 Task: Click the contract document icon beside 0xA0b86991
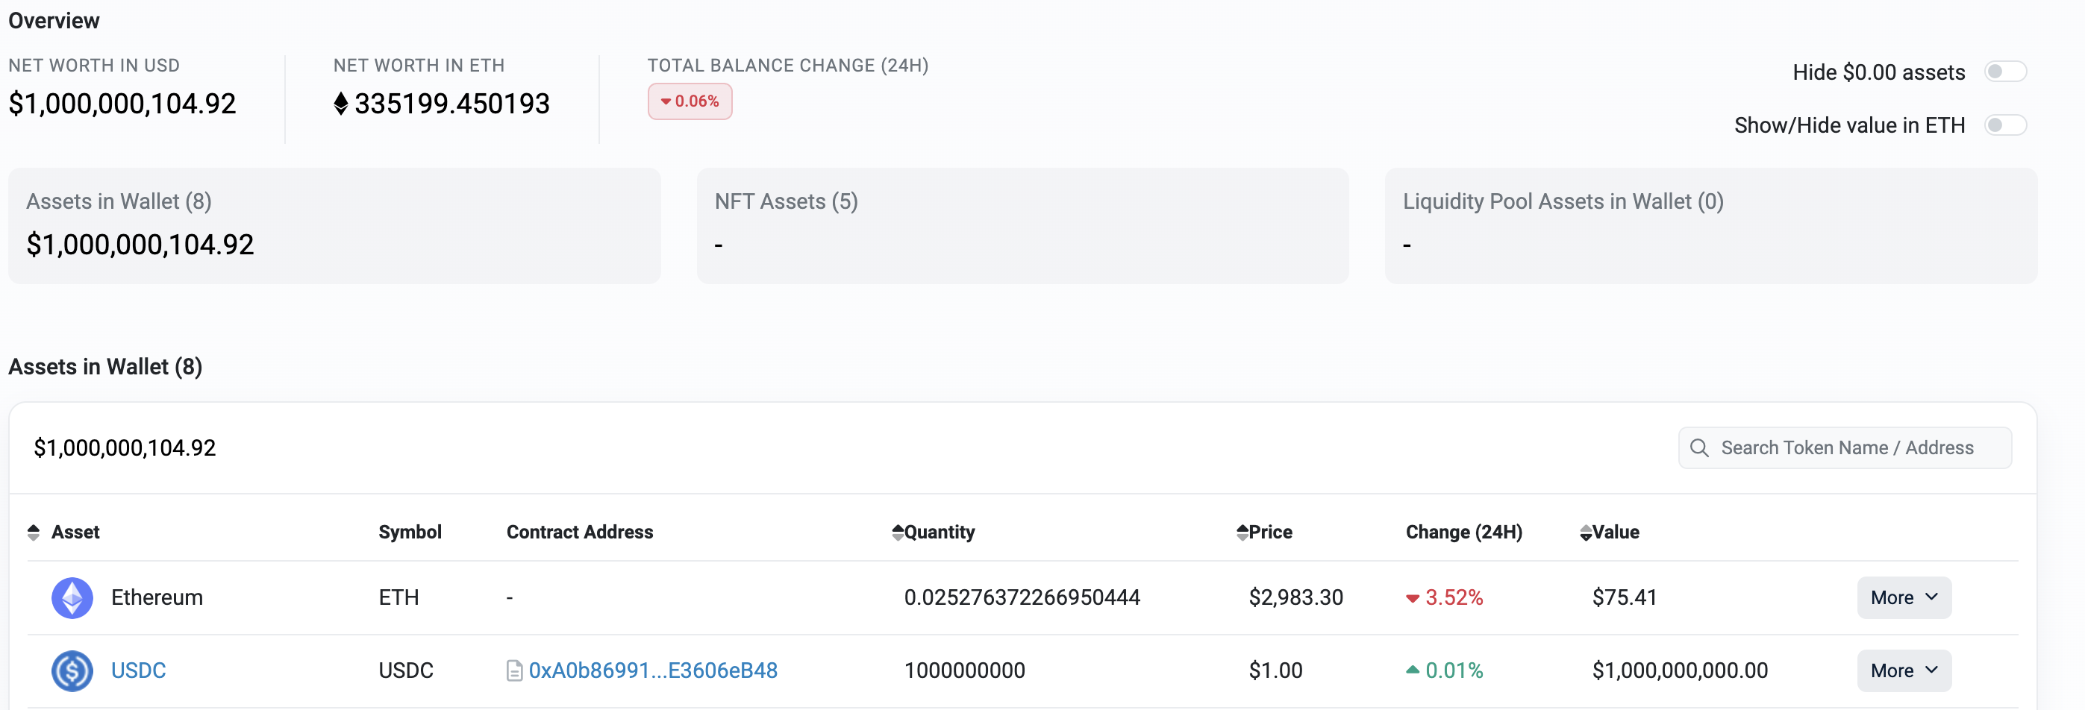coord(514,670)
